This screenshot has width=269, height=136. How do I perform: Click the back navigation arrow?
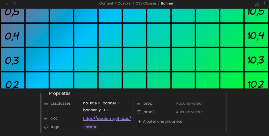[x=7, y=4]
